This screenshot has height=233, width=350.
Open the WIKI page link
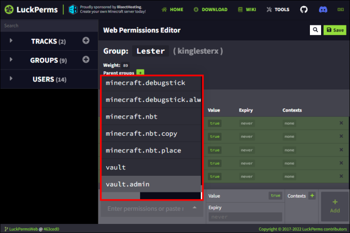(x=247, y=10)
